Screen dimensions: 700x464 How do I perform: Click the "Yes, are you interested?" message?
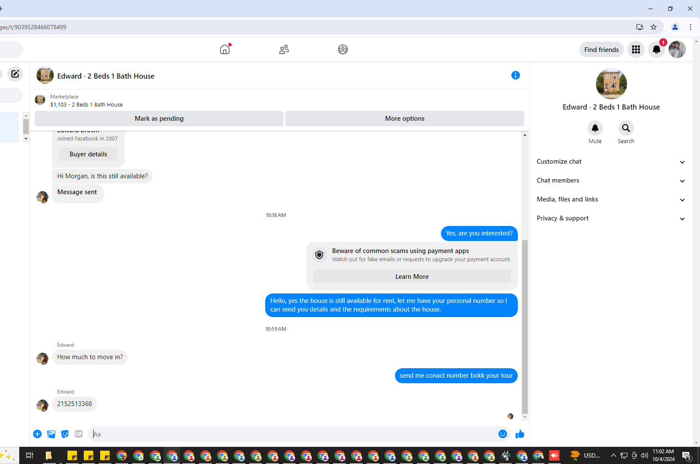click(x=479, y=233)
